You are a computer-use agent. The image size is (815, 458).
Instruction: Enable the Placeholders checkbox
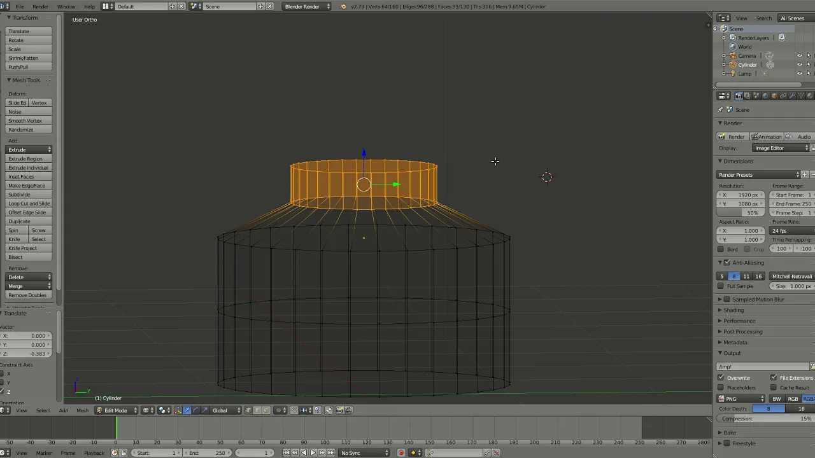pos(721,387)
